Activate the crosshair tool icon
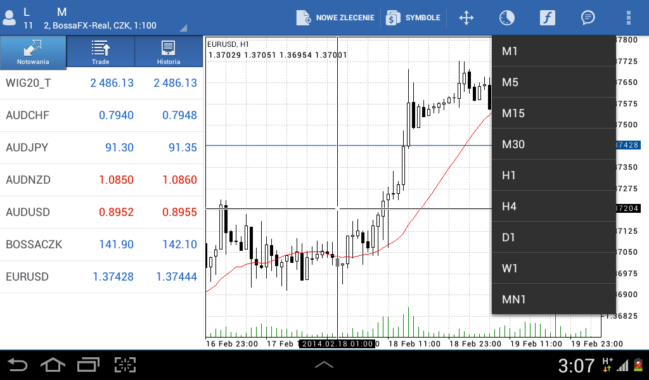The image size is (649, 380). (x=466, y=18)
